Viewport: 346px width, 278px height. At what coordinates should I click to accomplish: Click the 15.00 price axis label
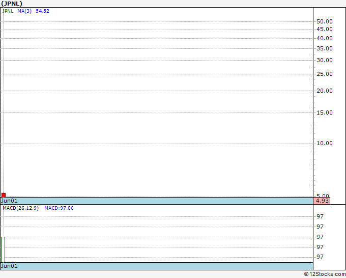click(x=325, y=113)
